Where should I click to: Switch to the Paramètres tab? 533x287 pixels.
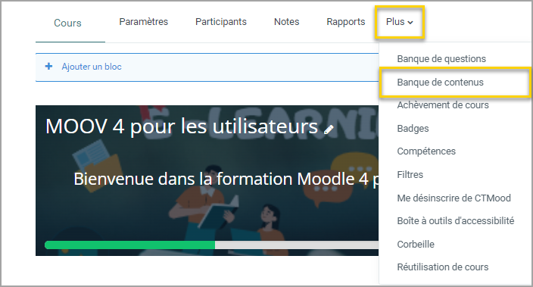(143, 22)
